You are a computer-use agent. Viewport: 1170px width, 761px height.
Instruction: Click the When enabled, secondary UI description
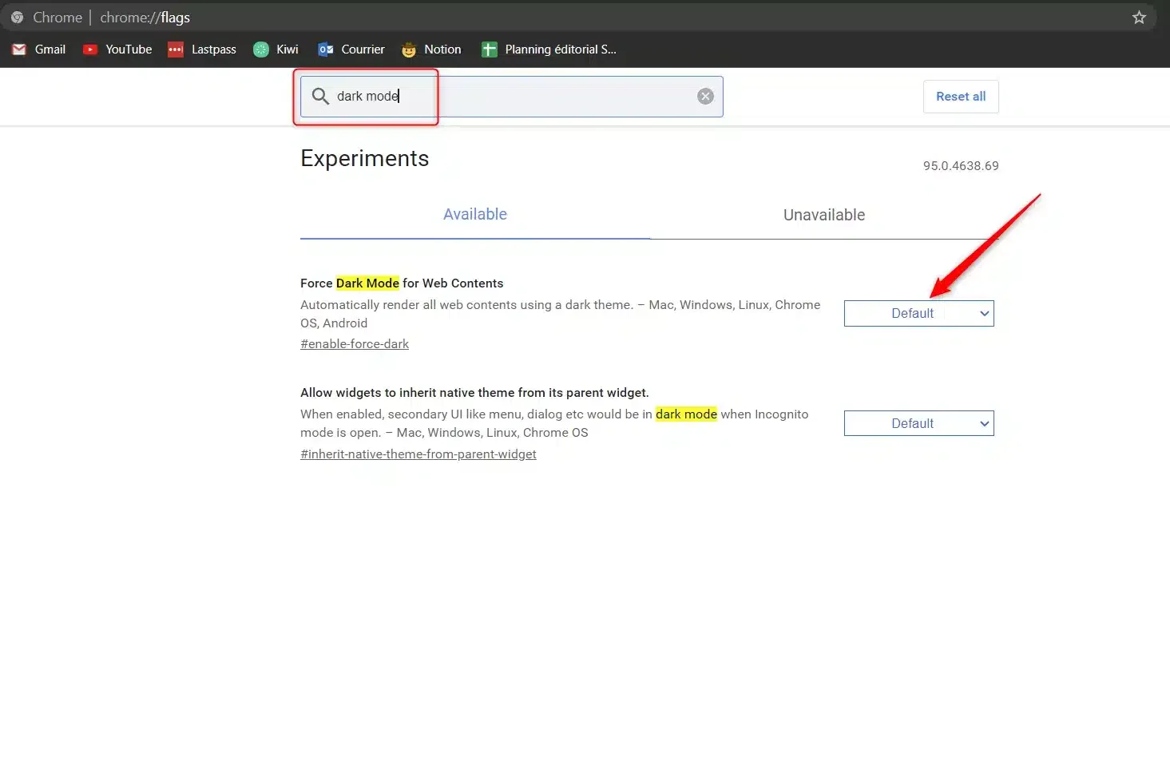point(554,423)
